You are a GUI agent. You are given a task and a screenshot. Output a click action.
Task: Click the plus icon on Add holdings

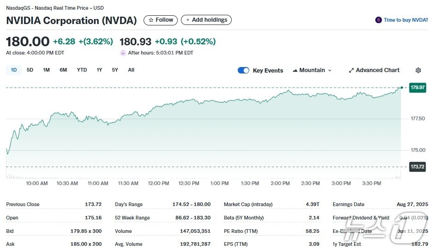point(188,20)
